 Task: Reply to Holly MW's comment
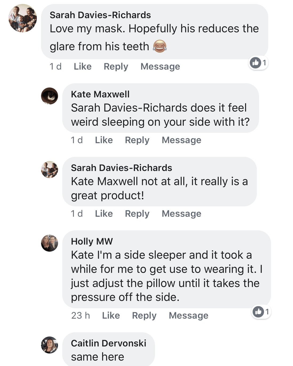(x=144, y=315)
